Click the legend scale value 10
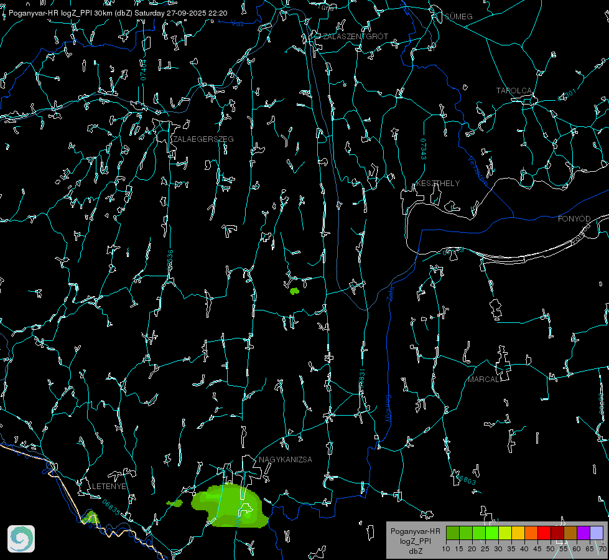This screenshot has height=560, width=609. tap(446, 549)
